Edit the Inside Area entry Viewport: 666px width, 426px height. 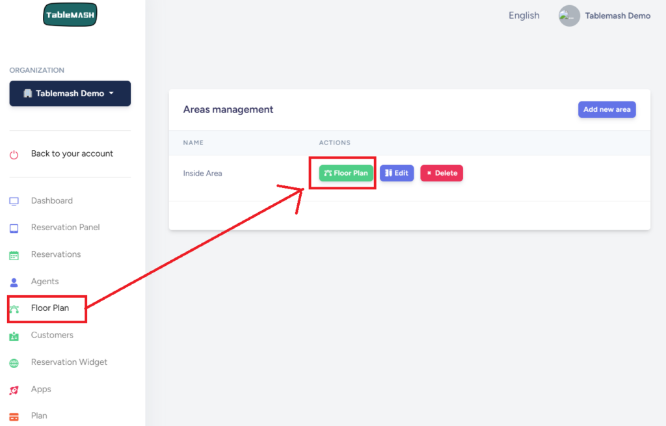tap(397, 173)
